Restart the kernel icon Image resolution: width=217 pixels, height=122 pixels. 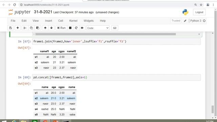click(76, 28)
